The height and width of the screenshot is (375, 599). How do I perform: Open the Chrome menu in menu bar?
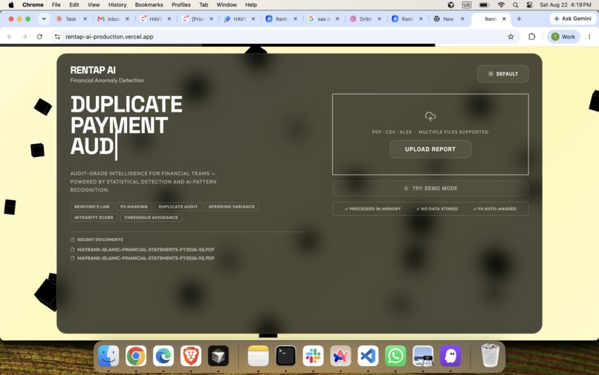[x=33, y=5]
